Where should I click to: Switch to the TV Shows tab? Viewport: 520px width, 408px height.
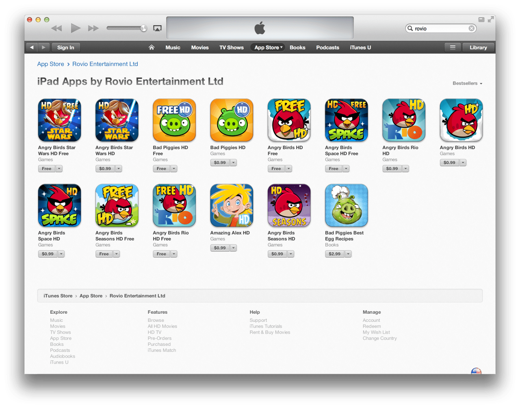pyautogui.click(x=232, y=48)
